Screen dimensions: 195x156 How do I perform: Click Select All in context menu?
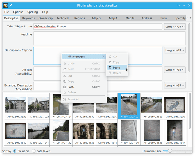click(84, 99)
